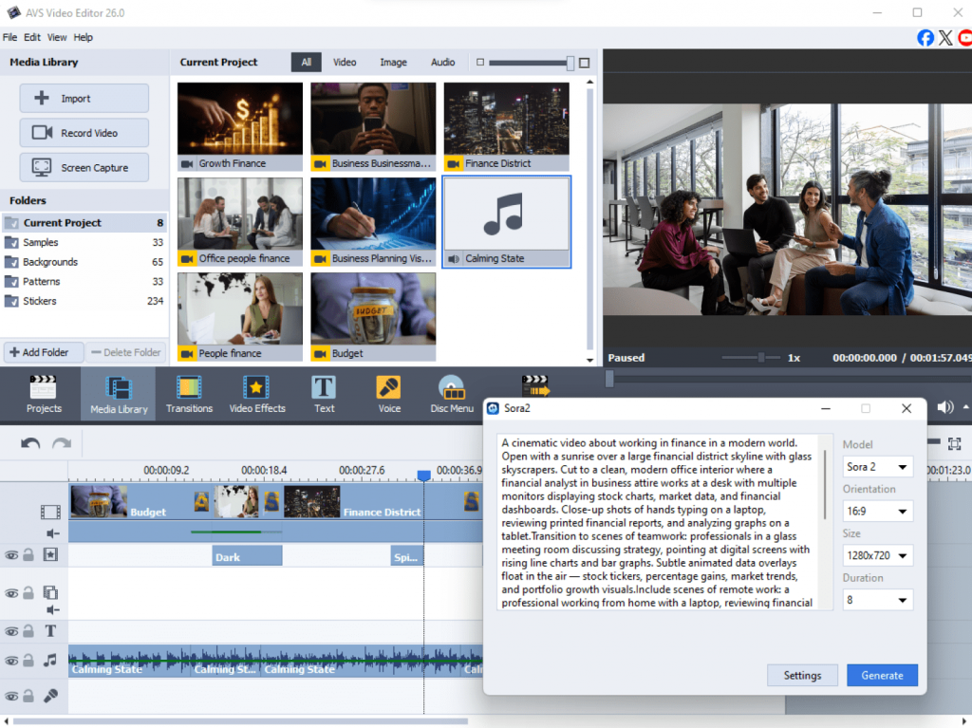Click the speaker volume icon
Image resolution: width=972 pixels, height=728 pixels.
pos(944,407)
